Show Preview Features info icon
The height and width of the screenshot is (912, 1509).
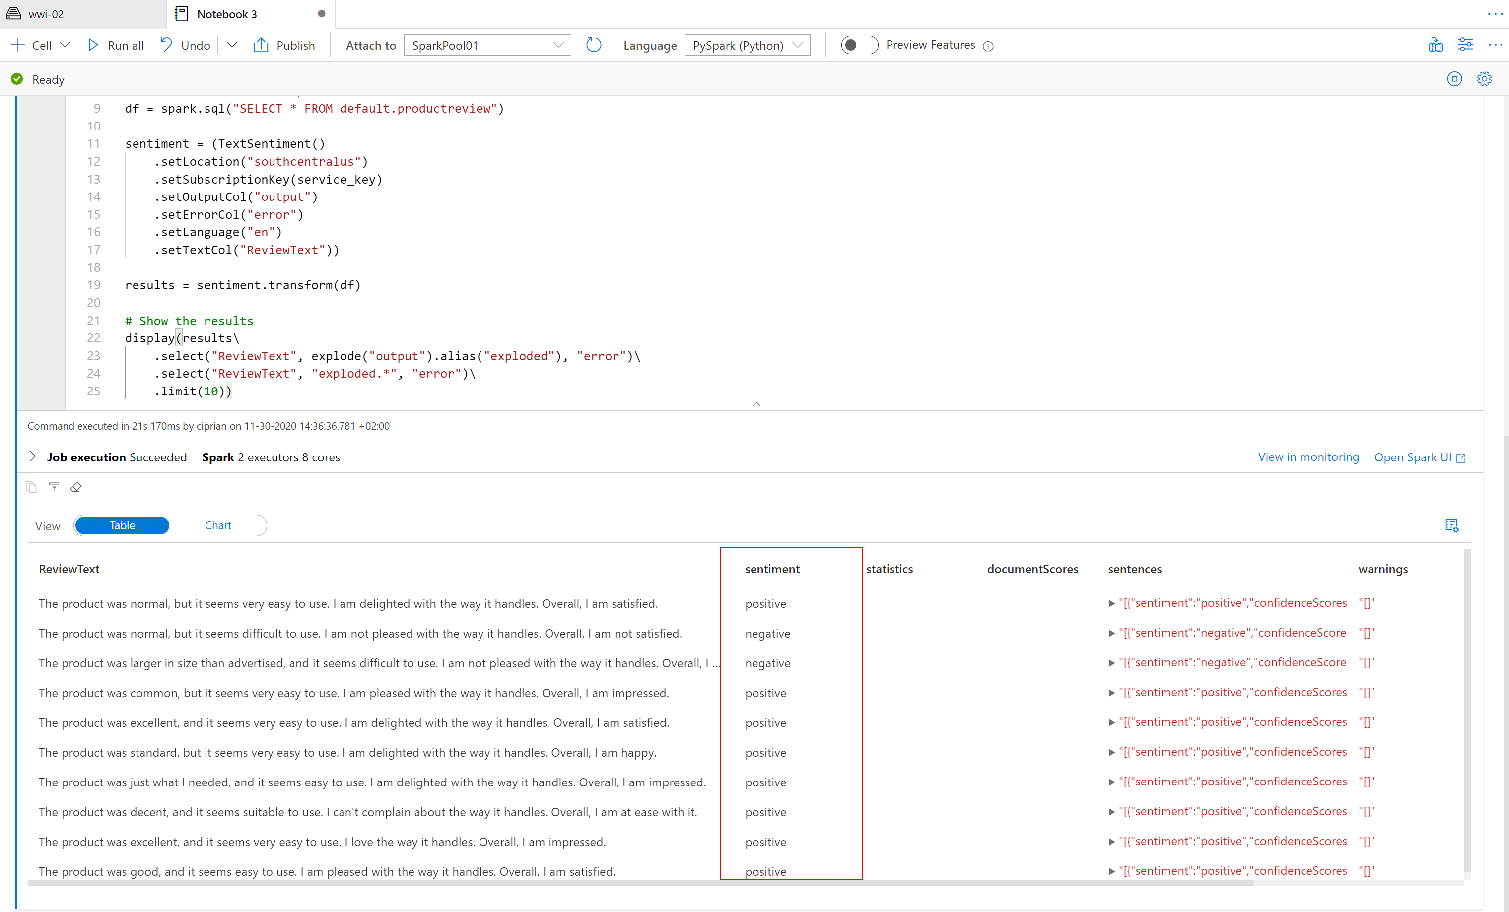click(x=988, y=46)
